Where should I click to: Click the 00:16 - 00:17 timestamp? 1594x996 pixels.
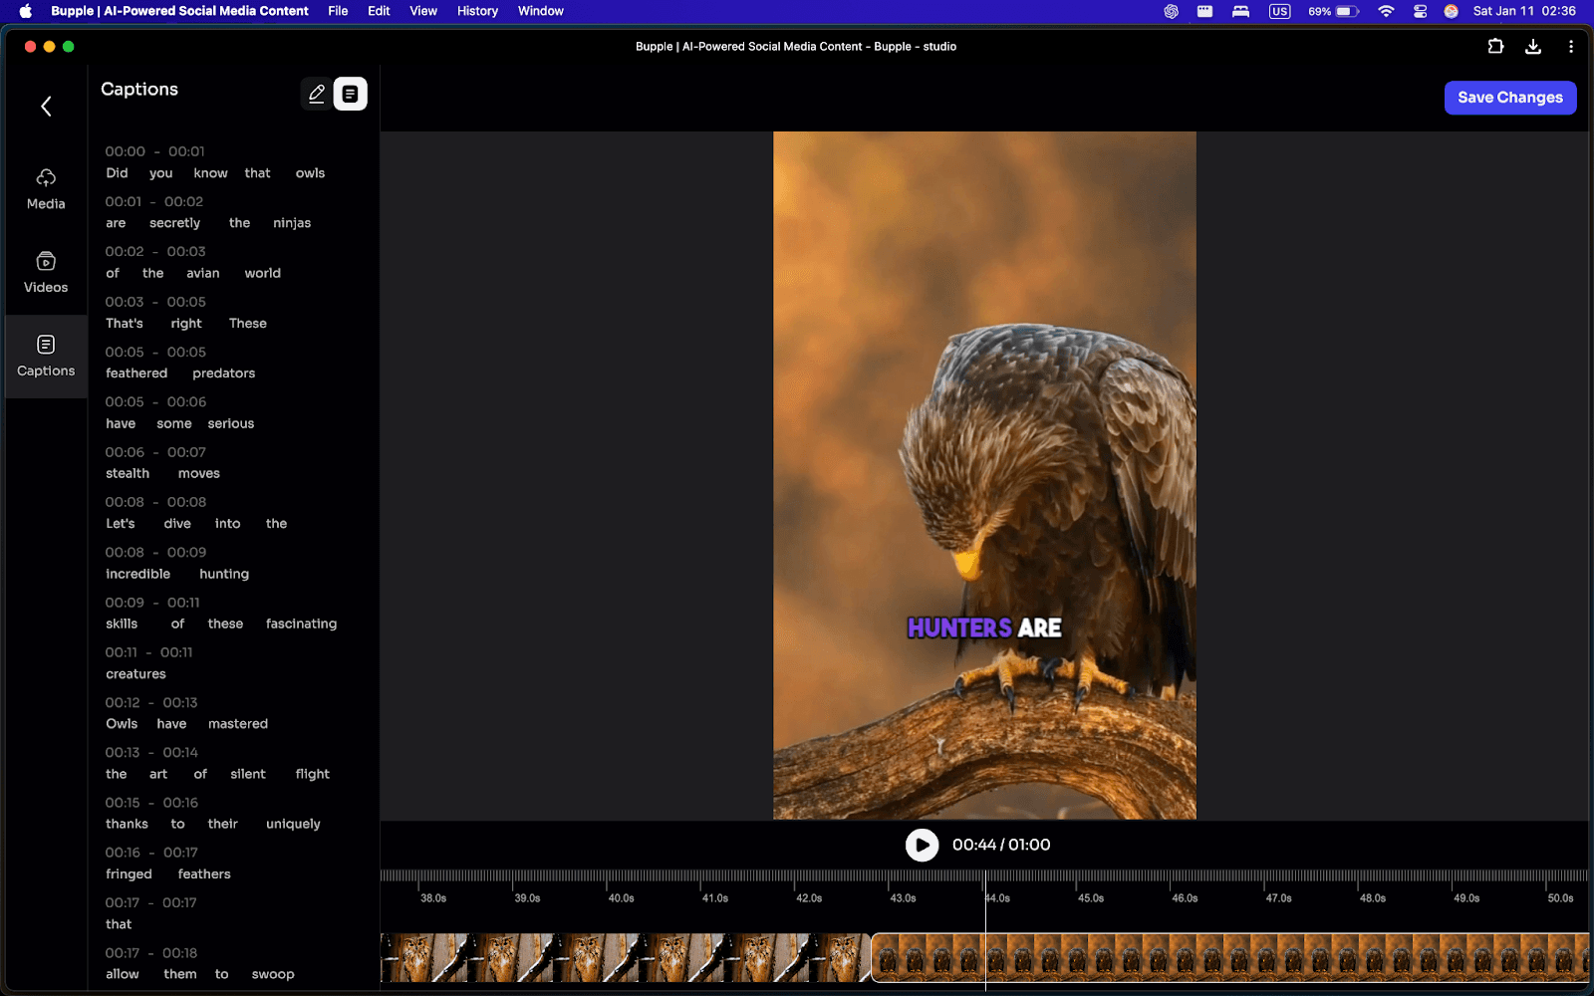(151, 853)
